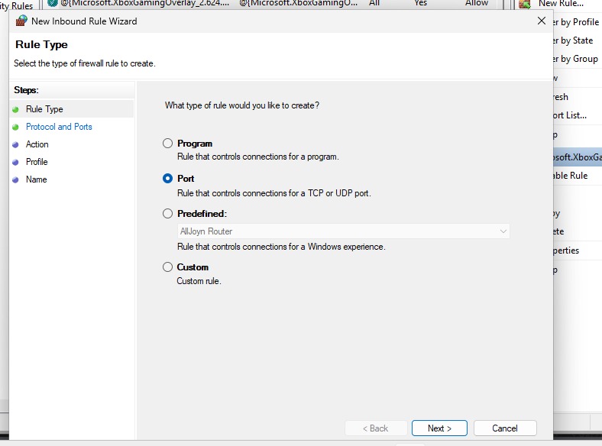Click the New Inbound Rule Wizard title text
The image size is (602, 446).
click(x=84, y=21)
